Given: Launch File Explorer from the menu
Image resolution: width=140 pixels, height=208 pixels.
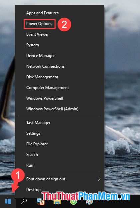Looking at the screenshot, I should tap(60, 144).
